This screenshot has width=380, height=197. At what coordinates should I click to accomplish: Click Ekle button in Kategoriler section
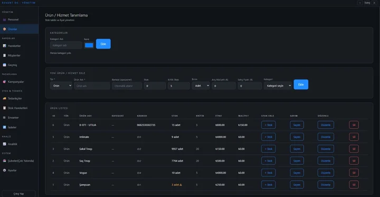103,44
